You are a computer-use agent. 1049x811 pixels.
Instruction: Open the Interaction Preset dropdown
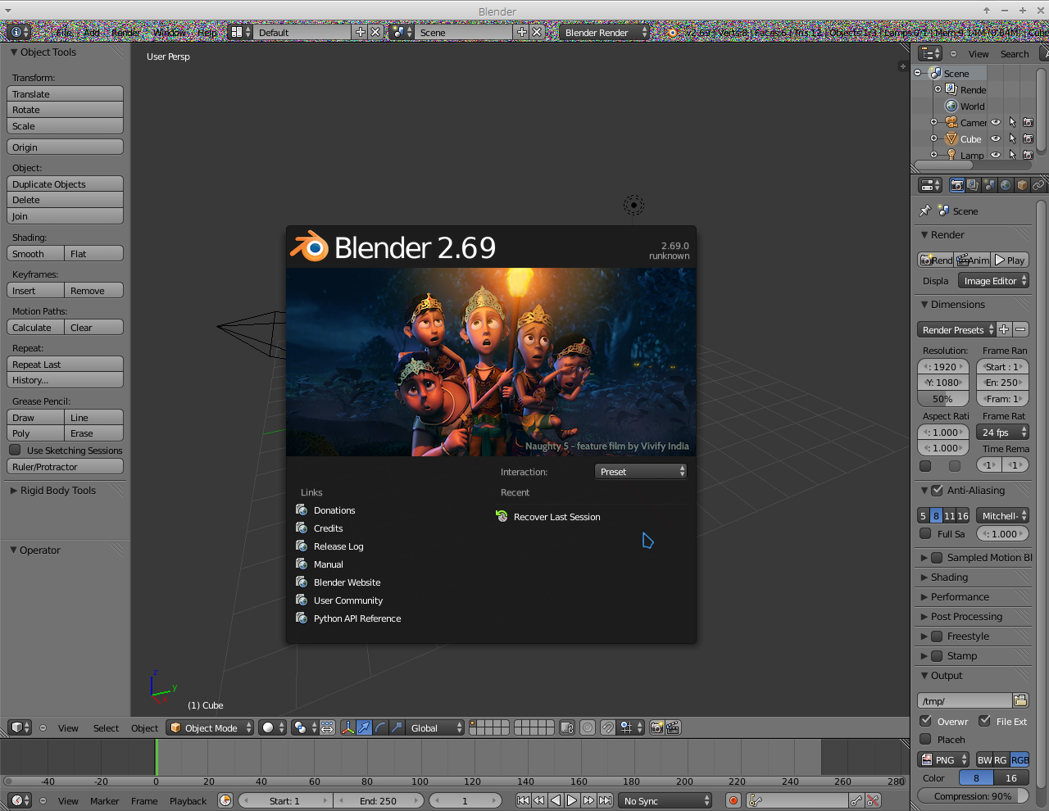tap(641, 471)
